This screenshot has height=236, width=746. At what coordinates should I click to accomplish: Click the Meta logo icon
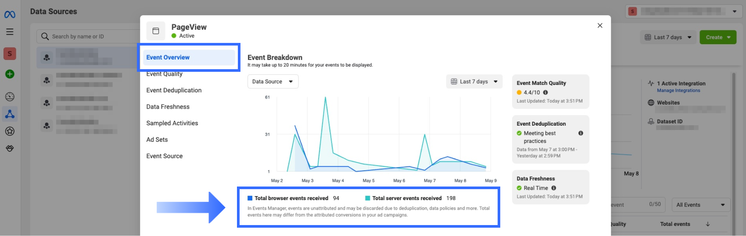click(10, 14)
